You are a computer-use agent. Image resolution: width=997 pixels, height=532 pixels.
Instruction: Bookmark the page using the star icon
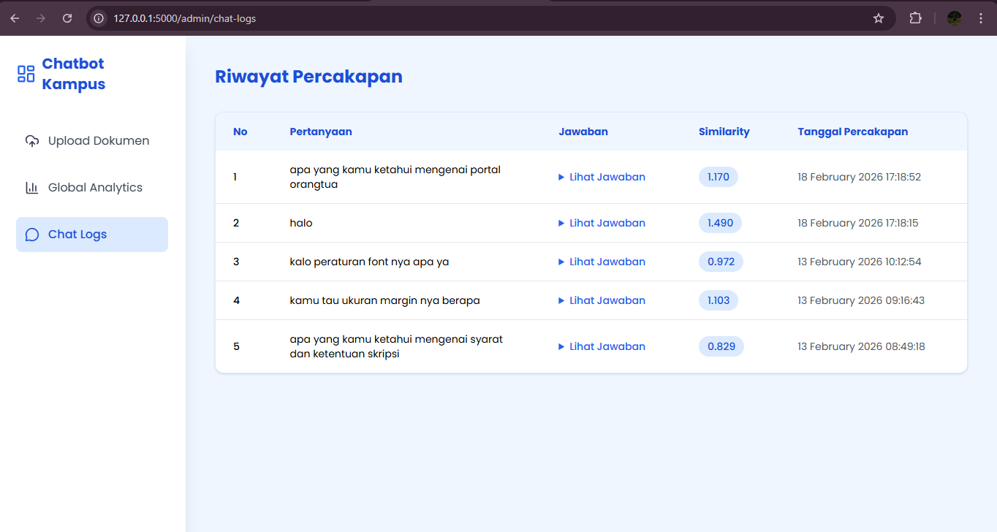point(878,18)
